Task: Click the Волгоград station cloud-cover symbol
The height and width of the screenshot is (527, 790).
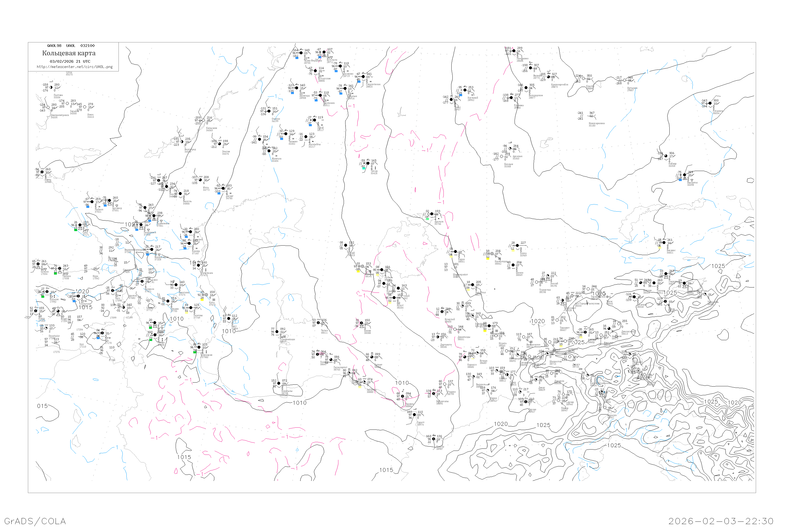Action: click(x=182, y=142)
